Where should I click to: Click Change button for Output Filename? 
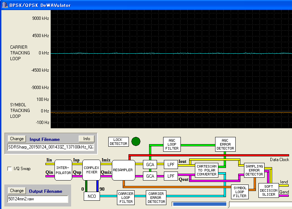(x=17, y=191)
